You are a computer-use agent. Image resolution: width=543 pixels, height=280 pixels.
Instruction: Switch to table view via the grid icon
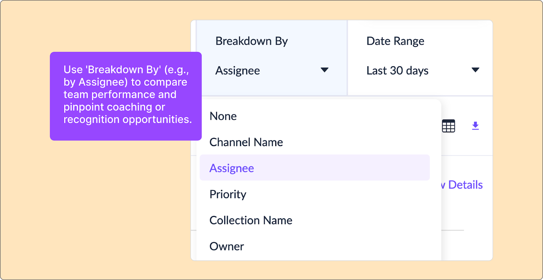pos(448,126)
